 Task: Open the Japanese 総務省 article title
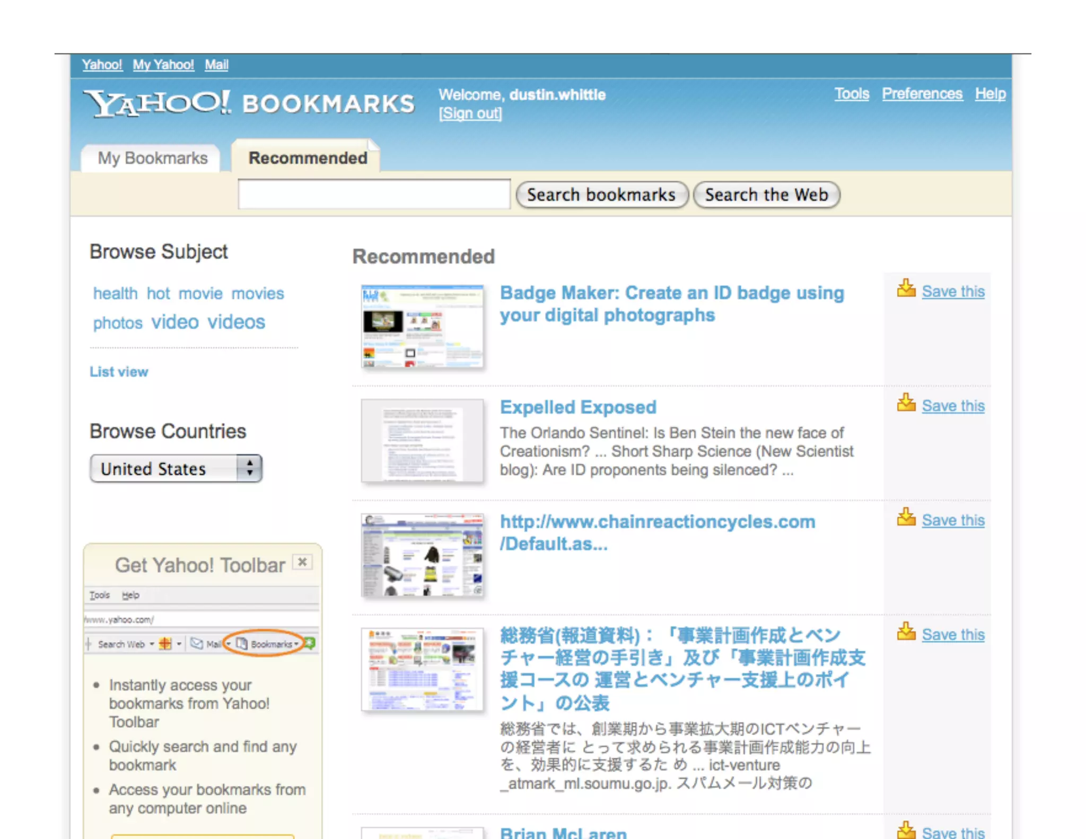click(682, 669)
